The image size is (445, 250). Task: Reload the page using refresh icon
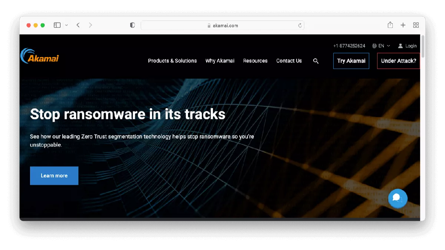(x=300, y=26)
